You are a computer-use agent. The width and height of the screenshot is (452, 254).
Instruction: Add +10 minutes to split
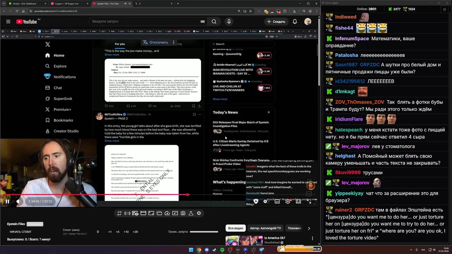click(x=126, y=232)
